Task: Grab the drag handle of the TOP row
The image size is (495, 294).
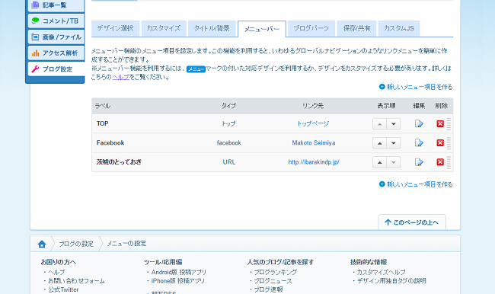Action: [x=449, y=124]
